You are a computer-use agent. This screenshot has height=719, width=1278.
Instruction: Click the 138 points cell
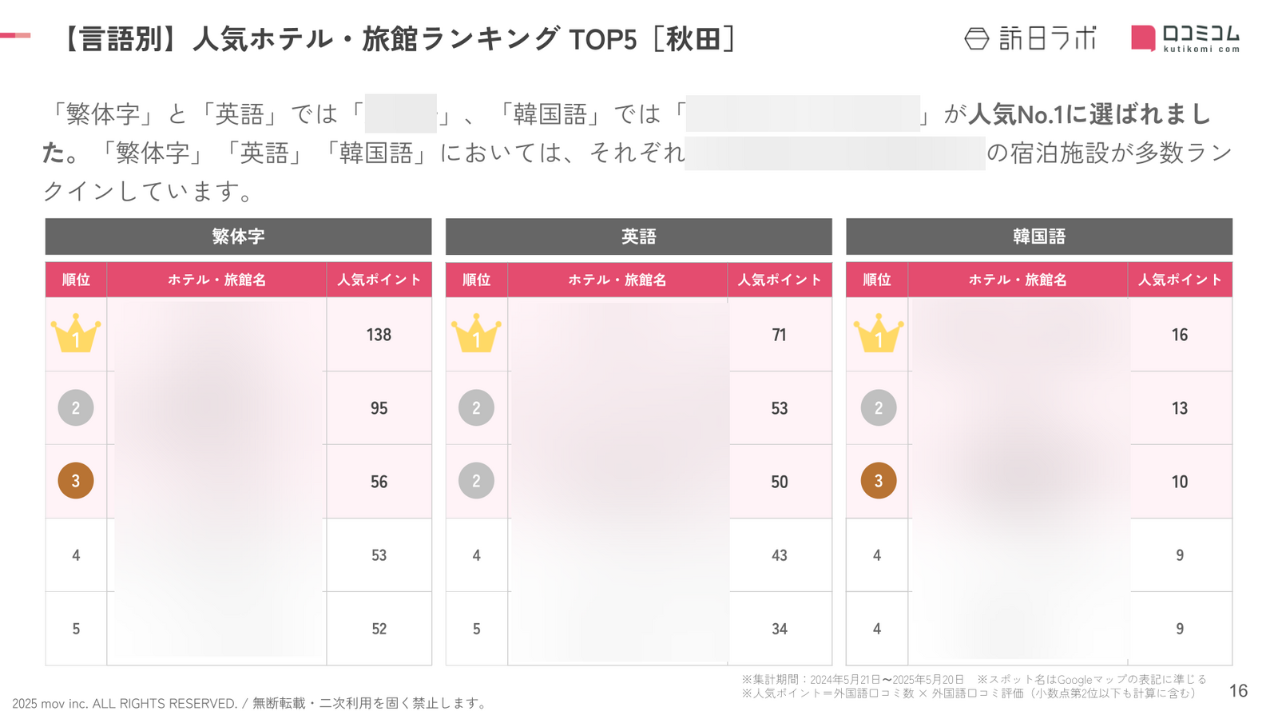tap(379, 335)
